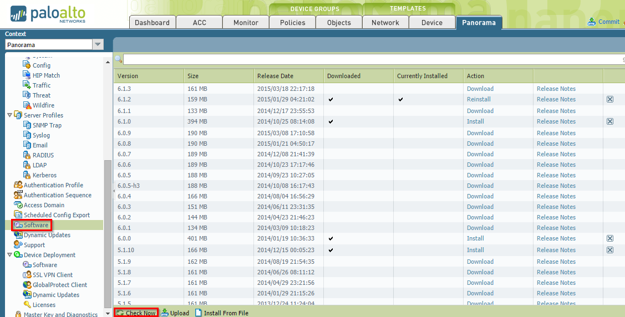This screenshot has width=625, height=317.
Task: Click the software search input field
Action: pos(374,59)
